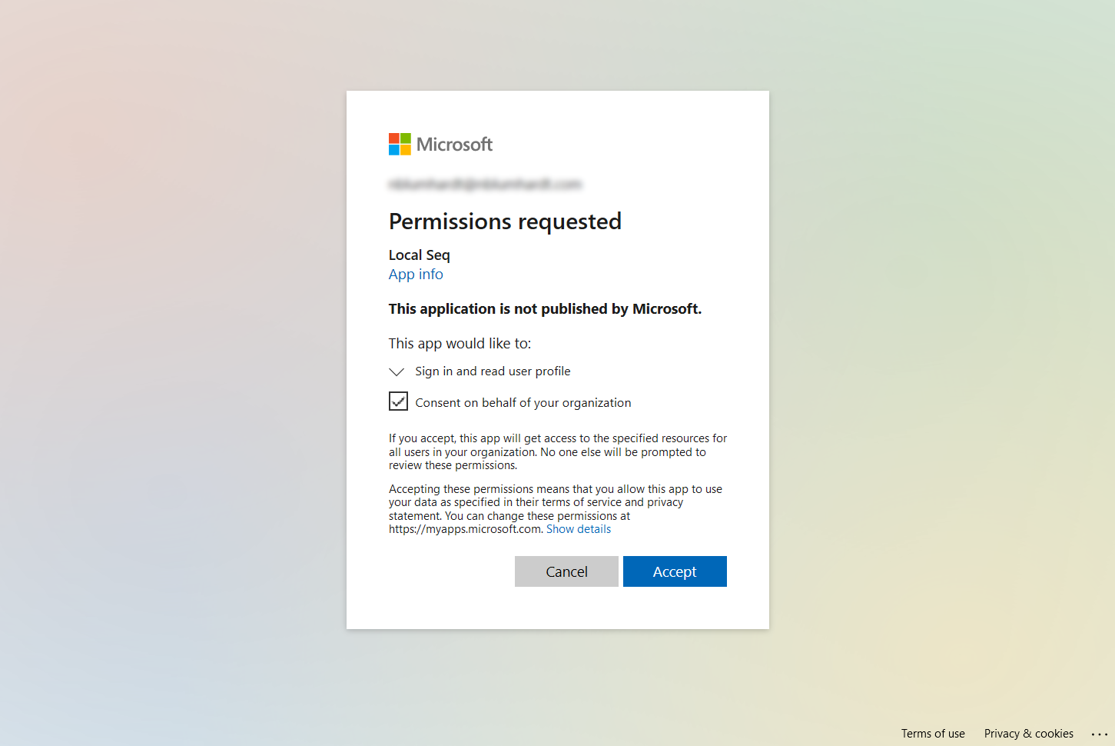Open the ellipsis more options in the footer
This screenshot has width=1115, height=746.
tap(1100, 734)
